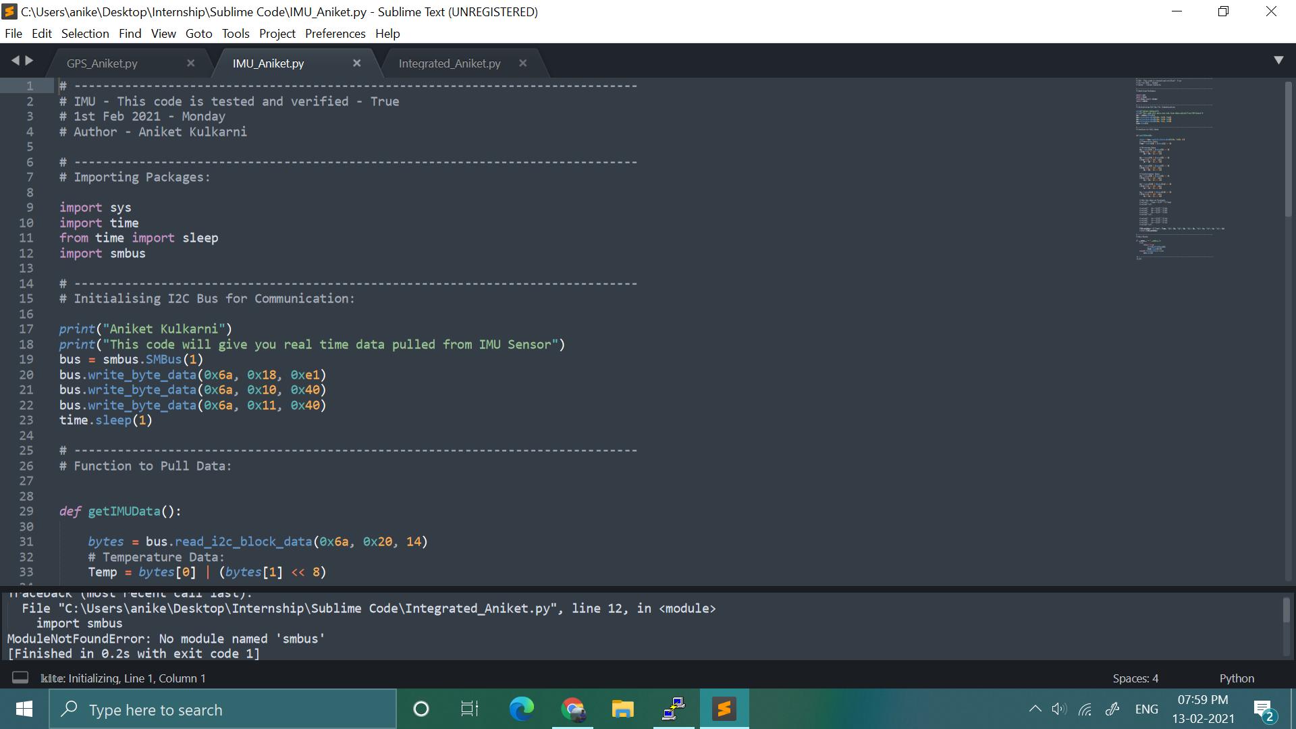Open Microsoft Edge from the taskbar
1296x729 pixels.
coord(520,709)
